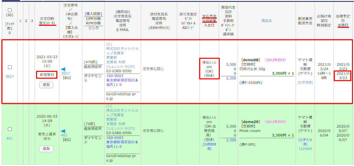Viewport: 354px width, 166px height.
Task: Click 注文者に同じ in order 461 row
Action: point(153,131)
